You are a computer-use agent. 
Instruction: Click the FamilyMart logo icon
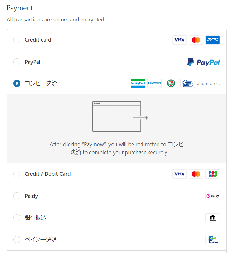(x=138, y=83)
